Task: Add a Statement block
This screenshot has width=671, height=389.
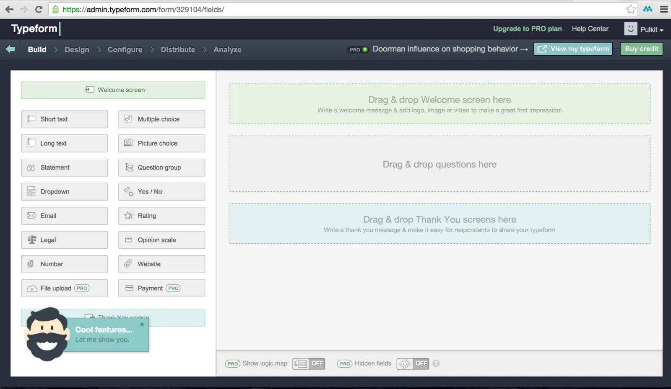Action: pos(64,167)
